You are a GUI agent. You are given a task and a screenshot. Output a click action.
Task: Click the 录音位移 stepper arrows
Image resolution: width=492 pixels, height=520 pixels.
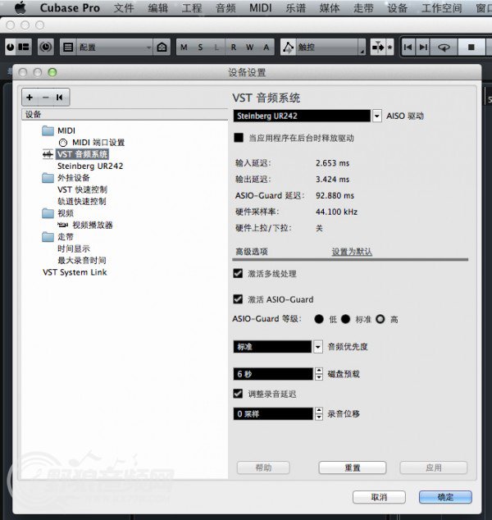[x=319, y=414]
